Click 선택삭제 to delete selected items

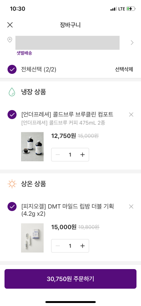(x=124, y=69)
